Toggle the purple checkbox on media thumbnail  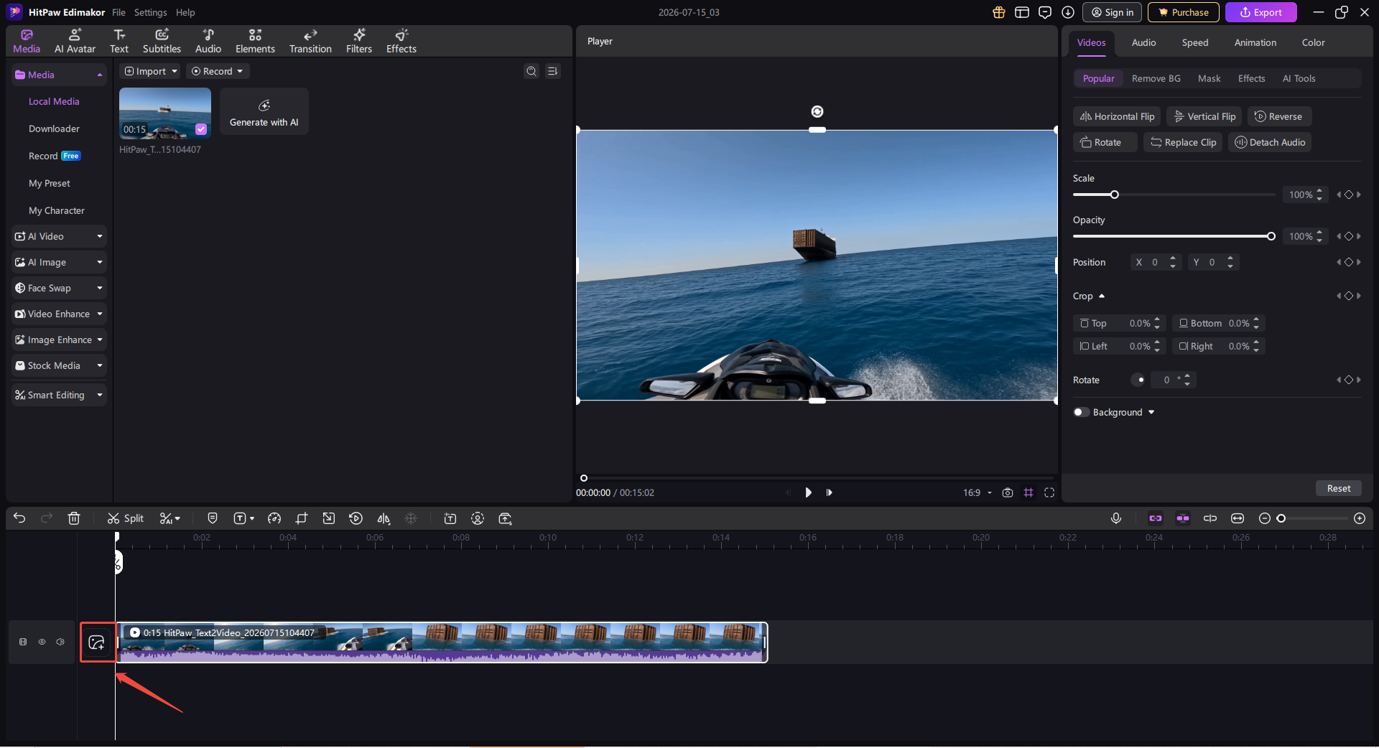click(x=201, y=129)
